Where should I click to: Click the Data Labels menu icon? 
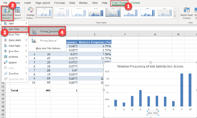point(6,40)
